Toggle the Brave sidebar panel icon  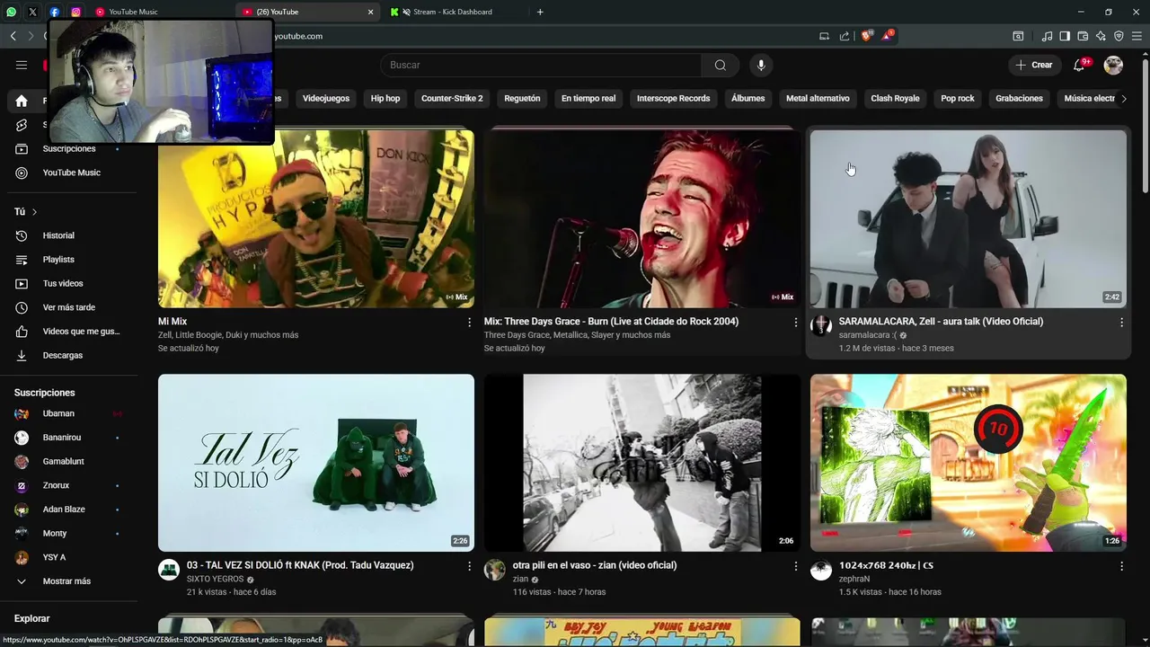1065,36
